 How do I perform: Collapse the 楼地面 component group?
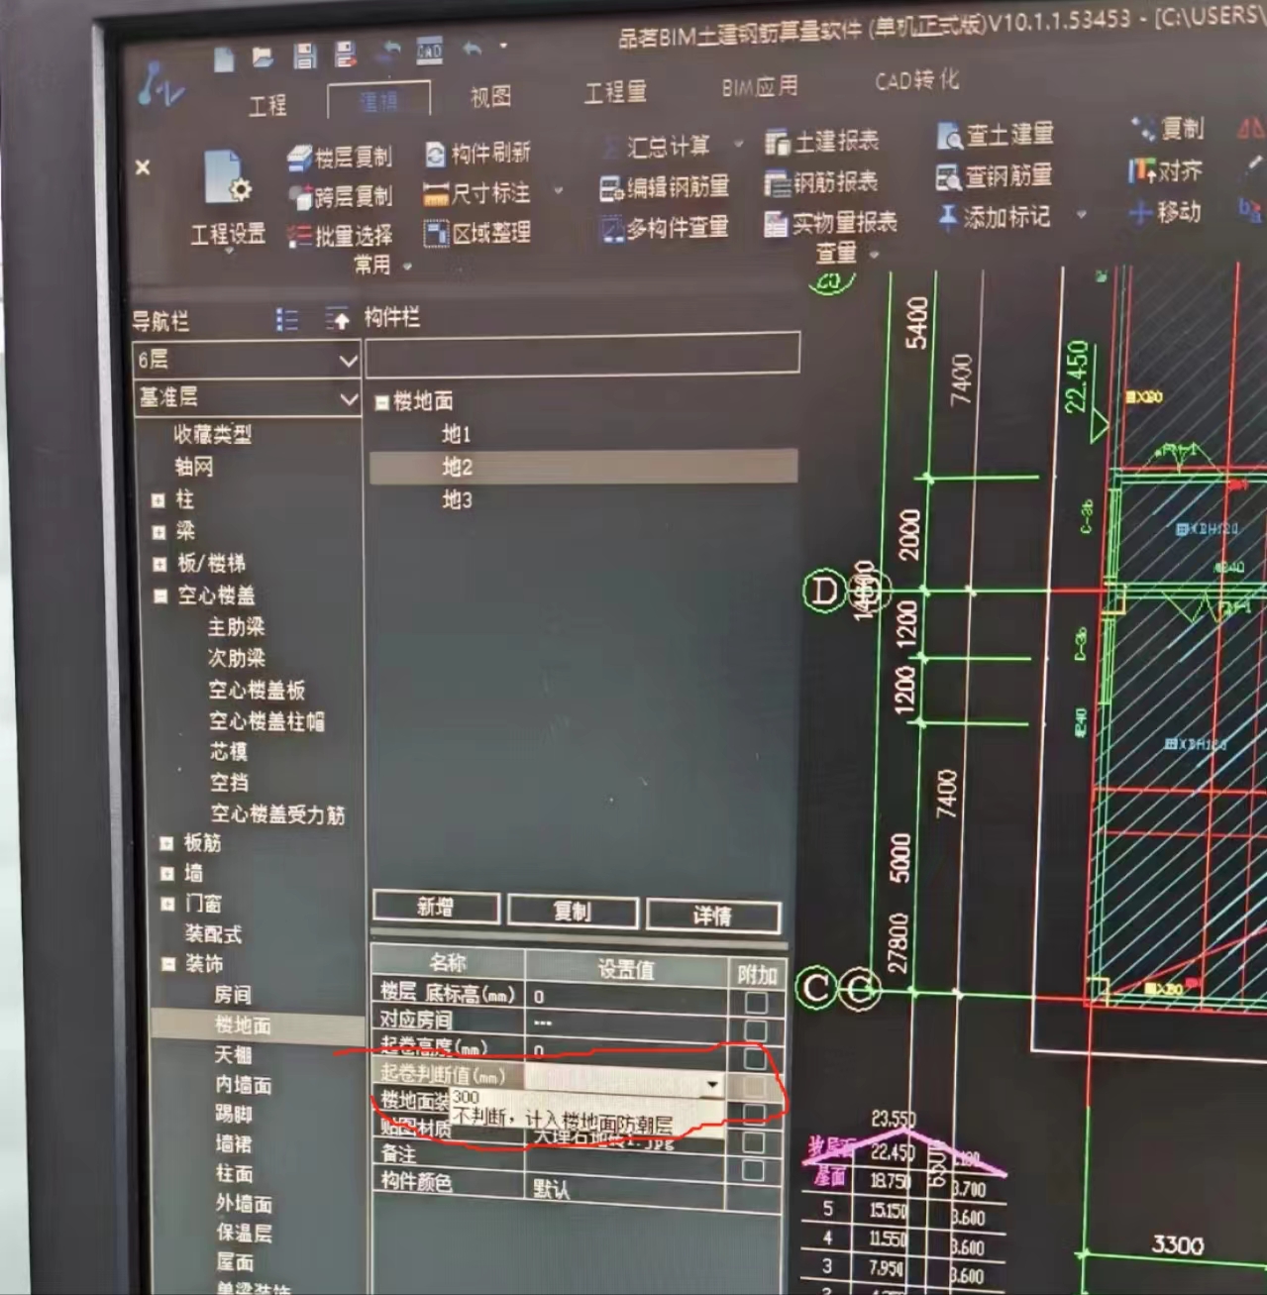[381, 402]
